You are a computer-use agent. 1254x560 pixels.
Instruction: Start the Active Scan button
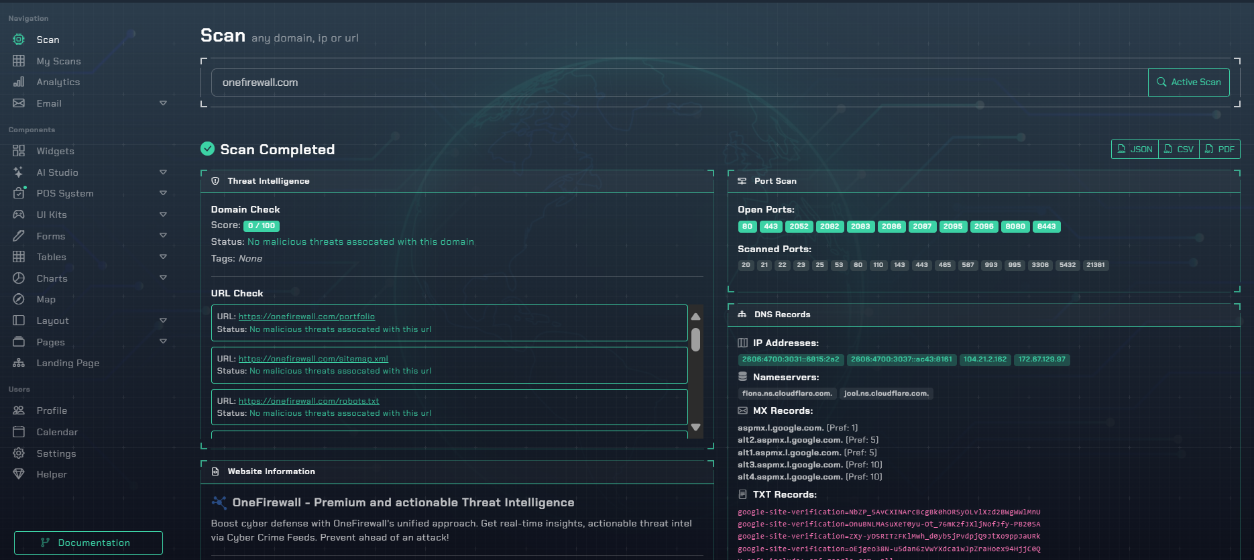1188,82
